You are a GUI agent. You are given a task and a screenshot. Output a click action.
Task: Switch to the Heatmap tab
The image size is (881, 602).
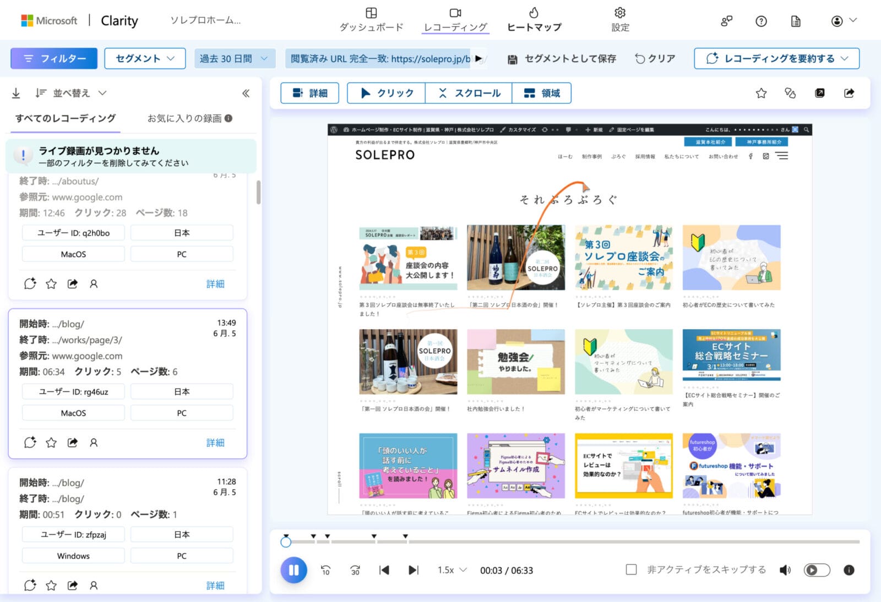pyautogui.click(x=534, y=20)
